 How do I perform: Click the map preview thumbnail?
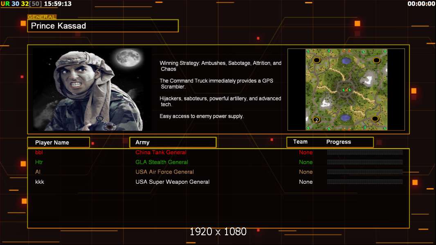pos(346,89)
